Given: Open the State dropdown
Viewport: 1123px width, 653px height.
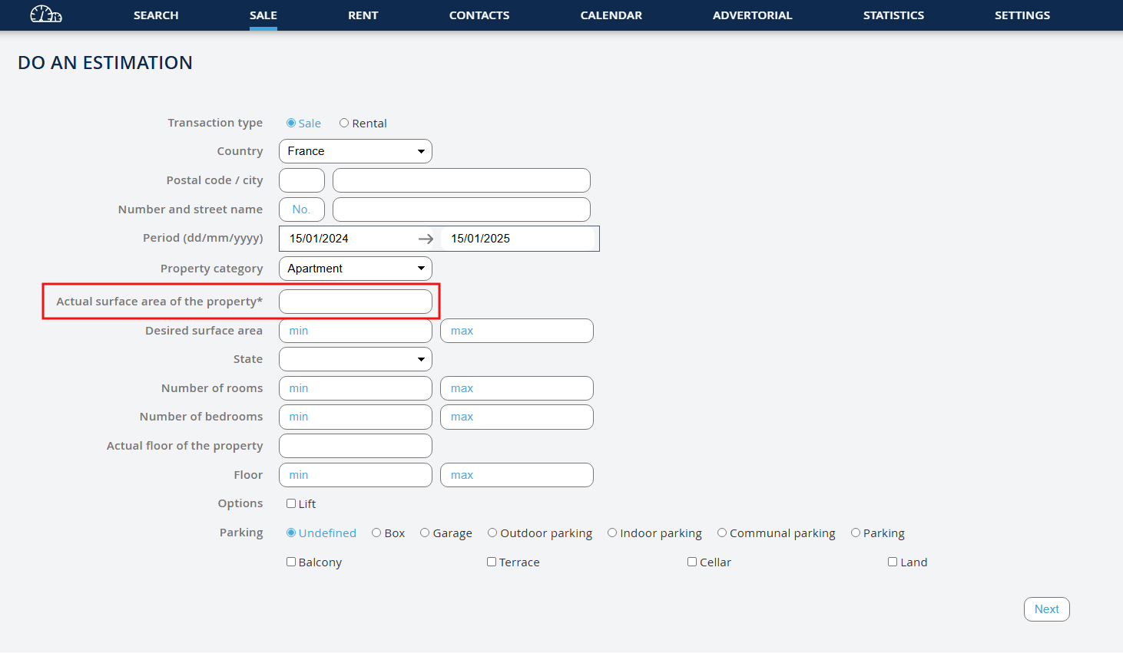Looking at the screenshot, I should click(x=355, y=359).
